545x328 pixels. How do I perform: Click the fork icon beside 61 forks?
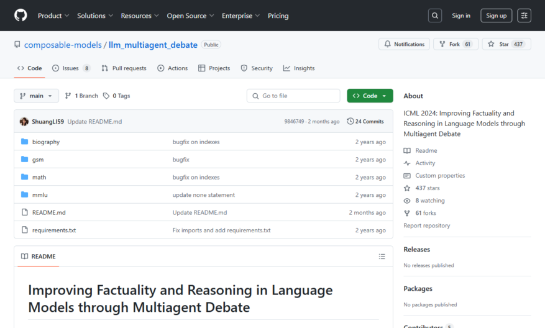point(407,213)
